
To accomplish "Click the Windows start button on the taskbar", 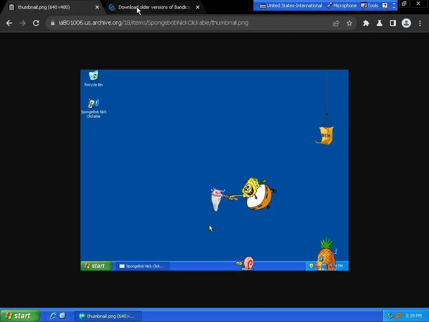I will (x=19, y=316).
